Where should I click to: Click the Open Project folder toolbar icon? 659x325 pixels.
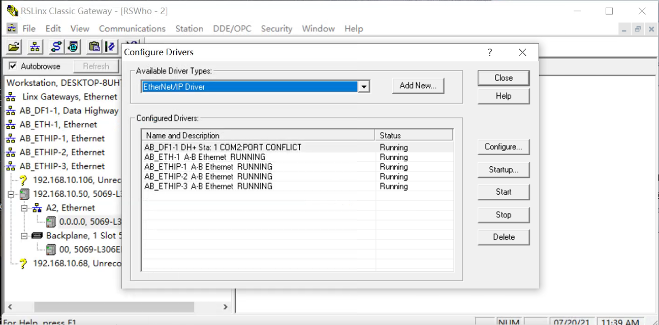[x=14, y=47]
